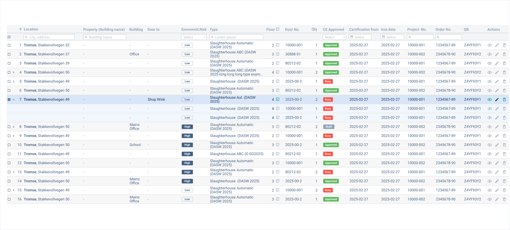Delete row 5 with trash icon
This screenshot has height=230, width=510.
tap(504, 81)
